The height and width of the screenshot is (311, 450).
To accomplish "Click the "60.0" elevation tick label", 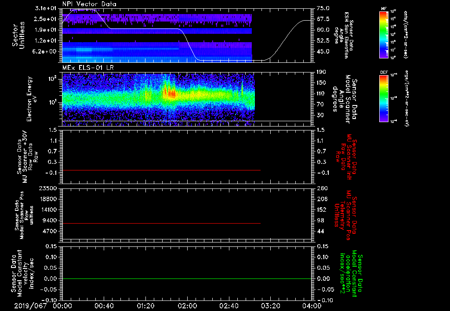I will pos(323,30).
